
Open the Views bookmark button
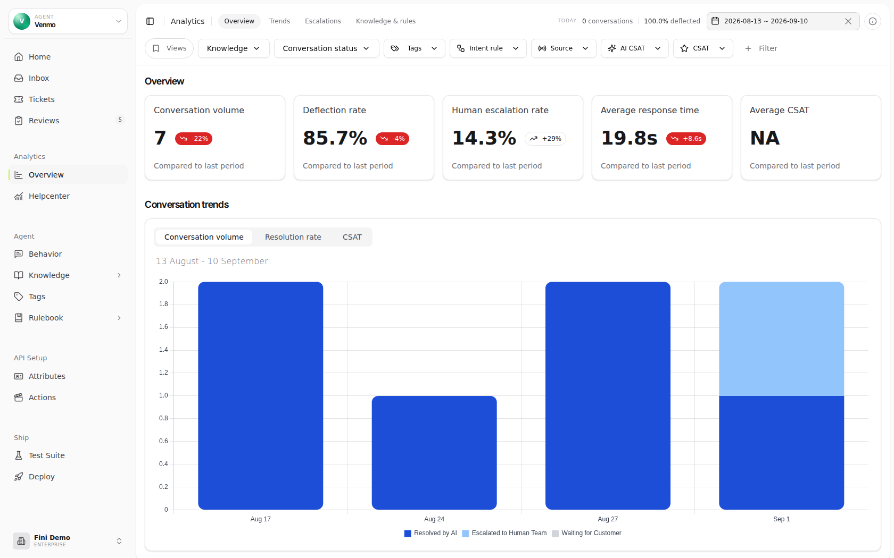169,48
